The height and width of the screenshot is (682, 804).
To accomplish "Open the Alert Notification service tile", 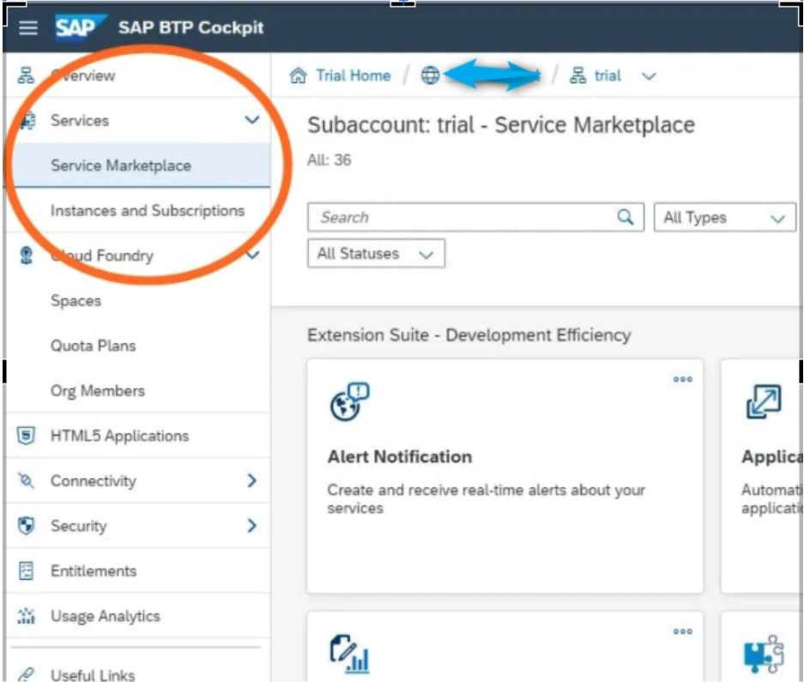I will point(505,476).
